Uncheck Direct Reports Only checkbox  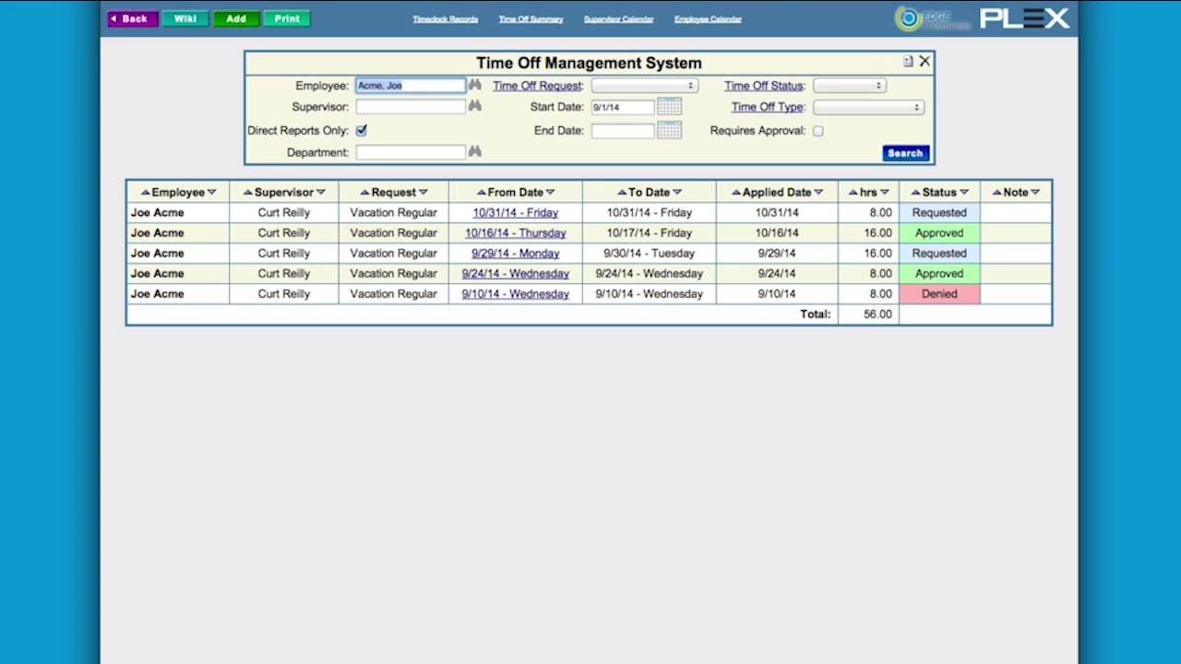361,130
